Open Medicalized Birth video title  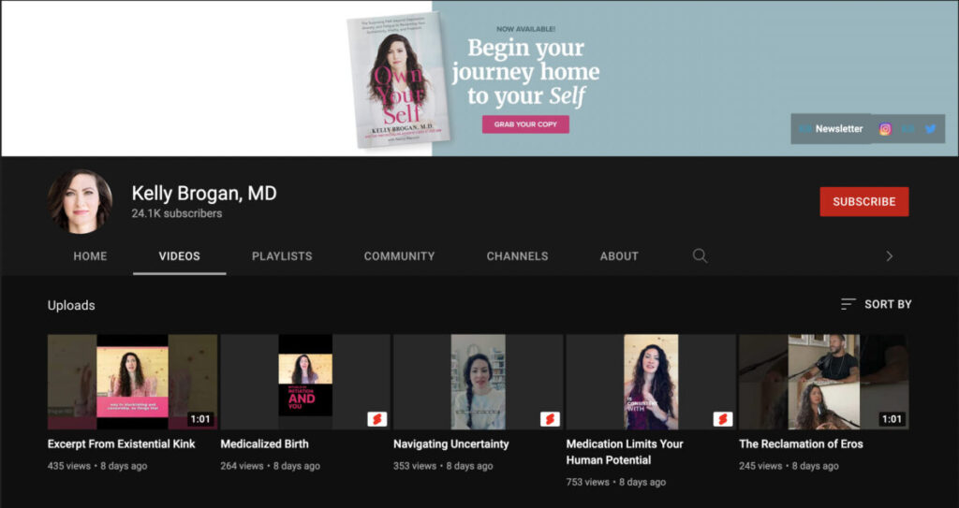coord(264,443)
